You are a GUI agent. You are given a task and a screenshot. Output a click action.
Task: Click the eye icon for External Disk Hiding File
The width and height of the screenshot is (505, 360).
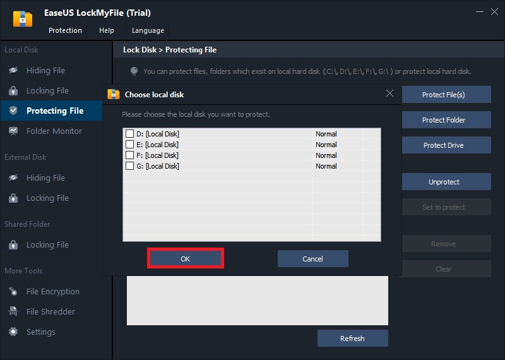pos(13,177)
